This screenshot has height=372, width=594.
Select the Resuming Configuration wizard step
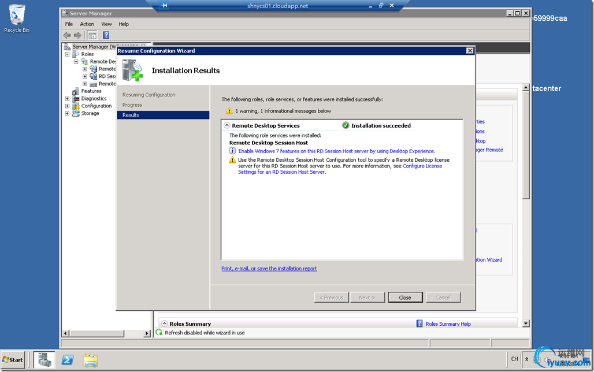[149, 95]
